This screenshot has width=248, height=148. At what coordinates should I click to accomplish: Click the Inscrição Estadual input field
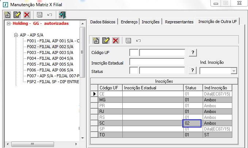click(x=157, y=62)
